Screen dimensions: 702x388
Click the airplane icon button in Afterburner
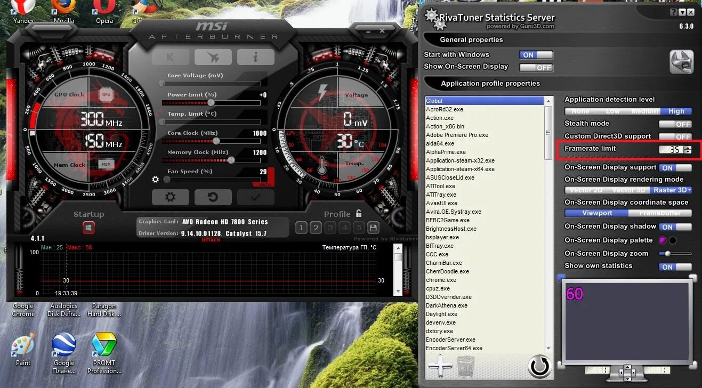point(213,57)
